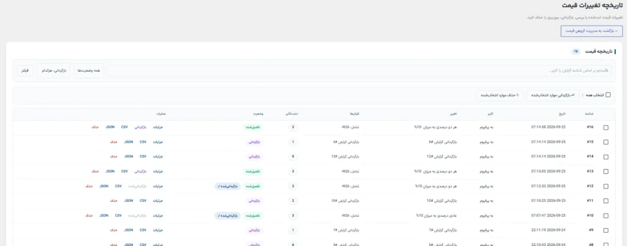Click the count badge "16" beside "تاریخچه قیمت"
This screenshot has height=246, width=627.
click(576, 51)
